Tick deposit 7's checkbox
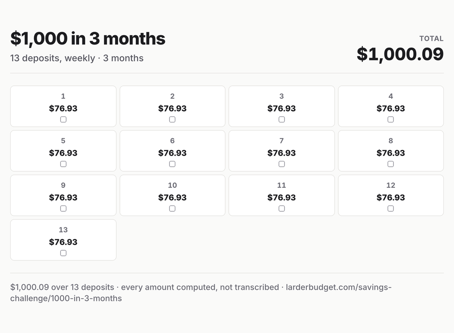The image size is (454, 333). pyautogui.click(x=281, y=164)
